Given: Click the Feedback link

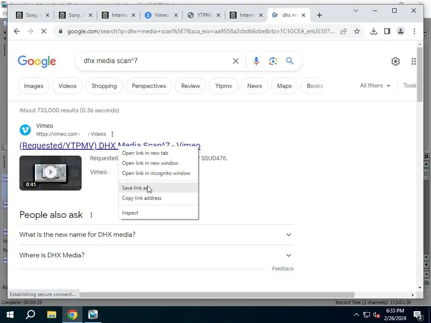Looking at the screenshot, I should pos(283,269).
